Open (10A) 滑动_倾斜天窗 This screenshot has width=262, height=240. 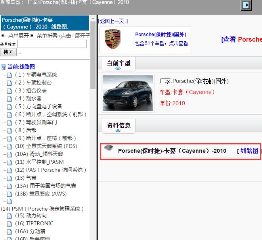(39, 154)
